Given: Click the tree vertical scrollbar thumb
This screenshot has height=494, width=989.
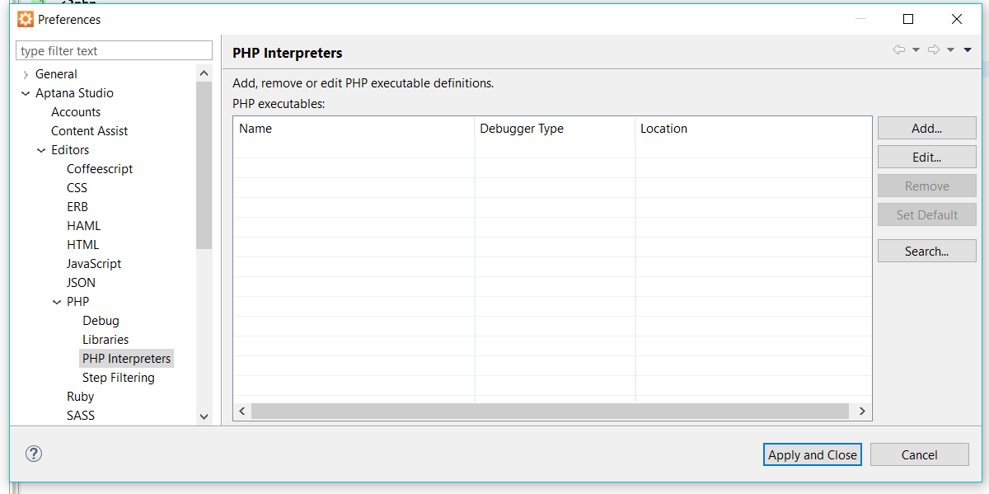Looking at the screenshot, I should coord(204,165).
